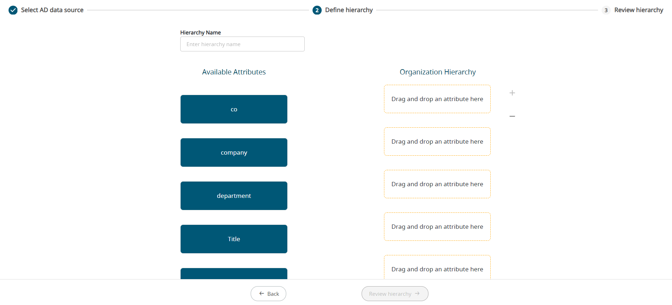This screenshot has height=305, width=672.
Task: Click the Hierarchy Name input field
Action: tap(242, 44)
